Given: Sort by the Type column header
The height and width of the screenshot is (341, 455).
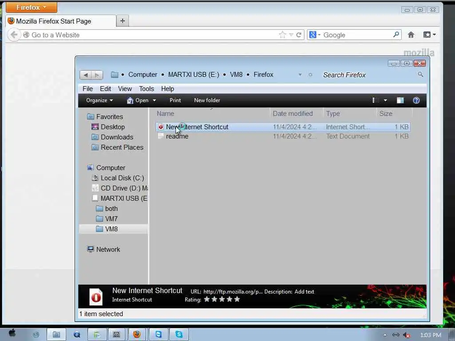Looking at the screenshot, I should click(x=350, y=114).
